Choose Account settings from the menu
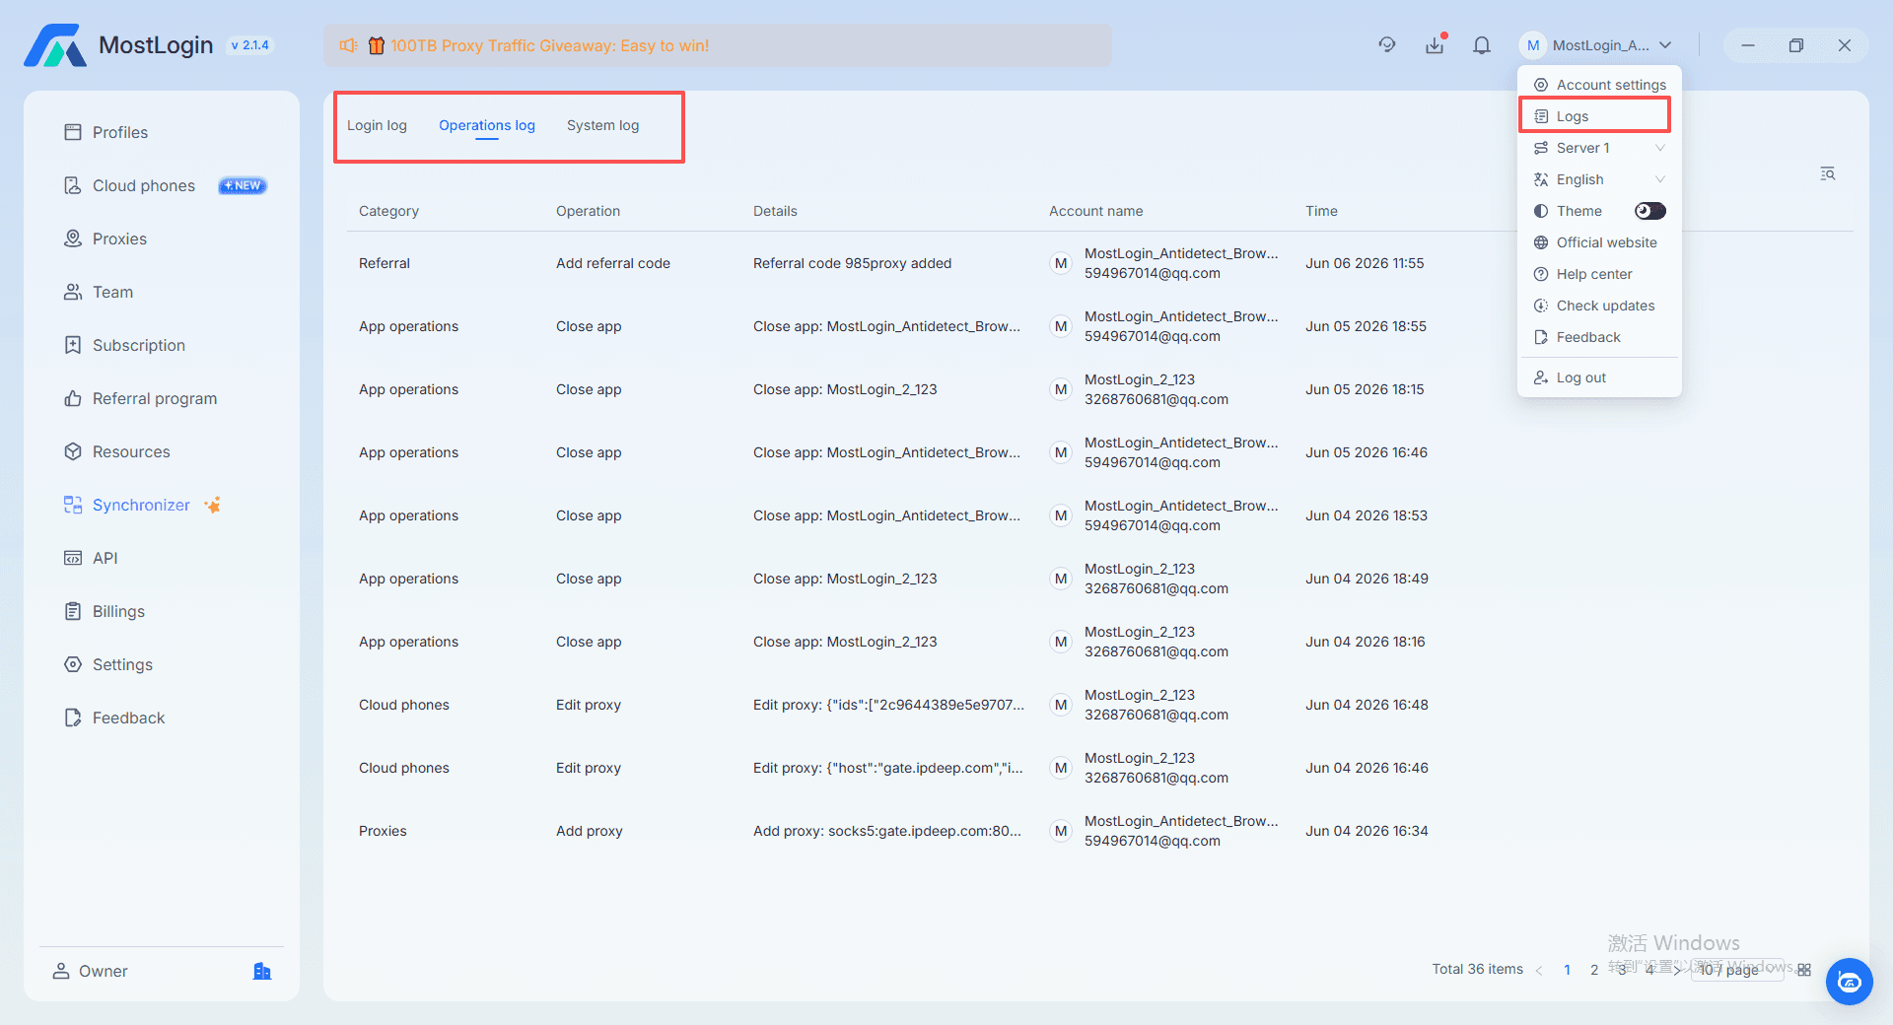This screenshot has height=1025, width=1893. pos(1599,85)
